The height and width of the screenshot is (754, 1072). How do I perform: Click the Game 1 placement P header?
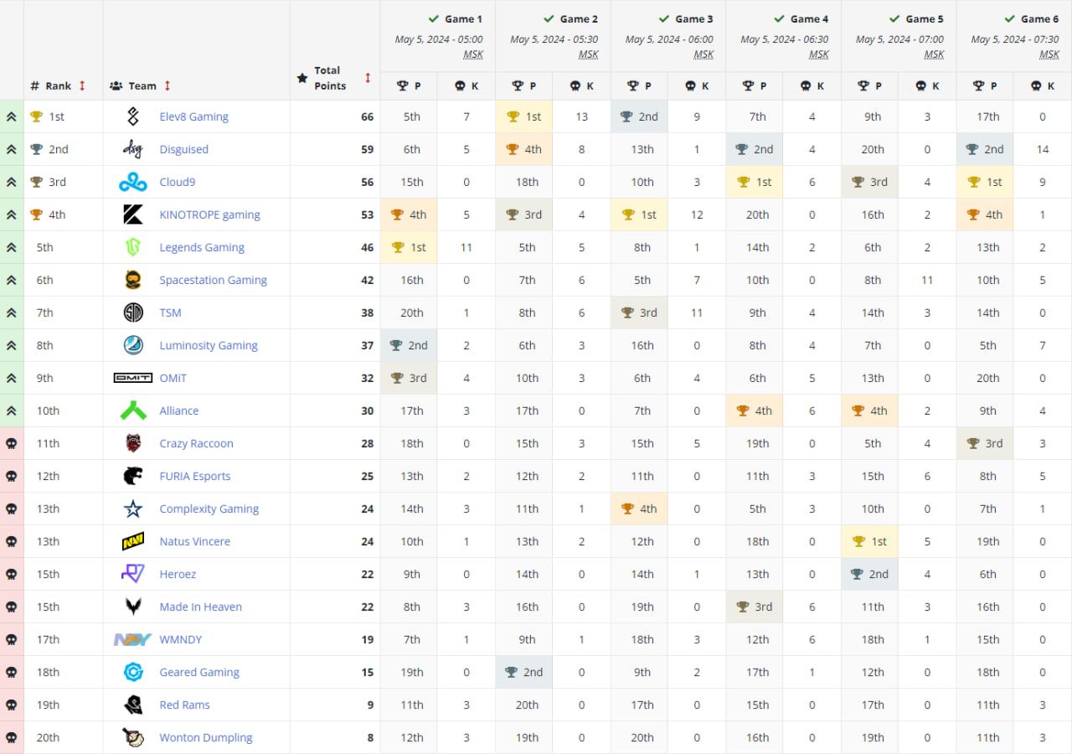[x=409, y=85]
